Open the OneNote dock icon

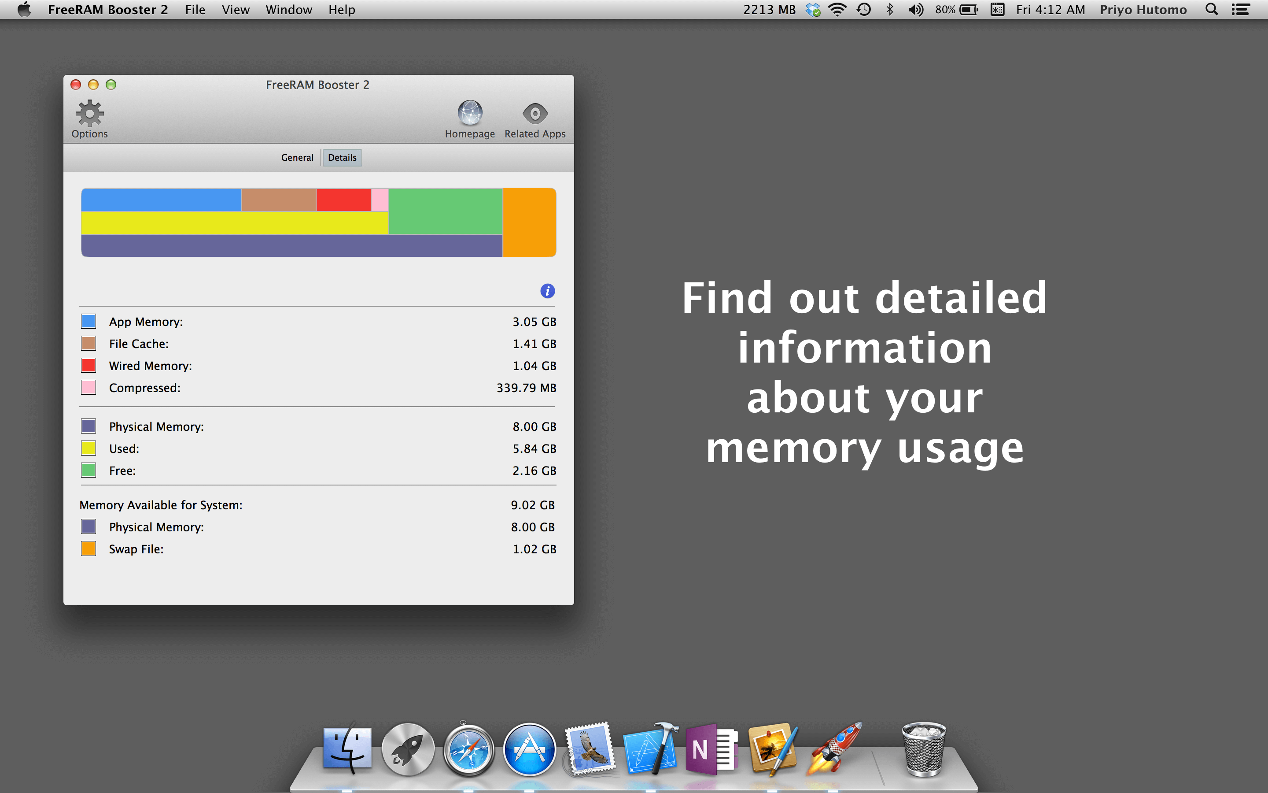click(711, 750)
